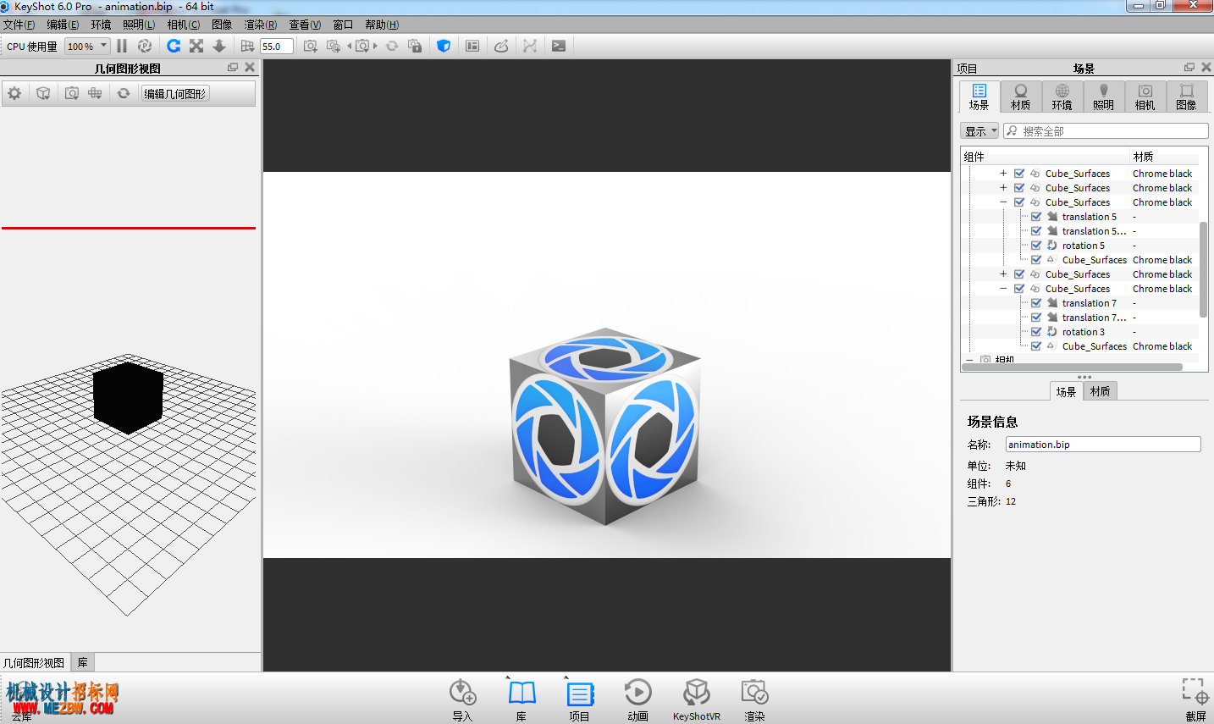Pause real-time rendering in top toolbar

[x=122, y=46]
